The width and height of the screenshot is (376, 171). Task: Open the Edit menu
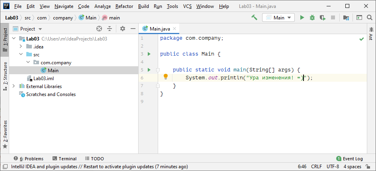[30, 6]
